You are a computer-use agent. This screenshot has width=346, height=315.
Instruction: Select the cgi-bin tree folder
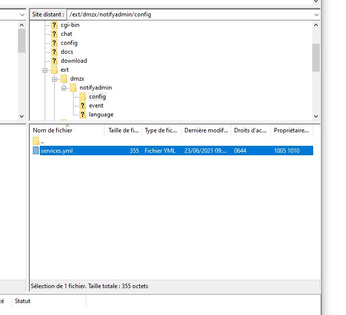(70, 25)
